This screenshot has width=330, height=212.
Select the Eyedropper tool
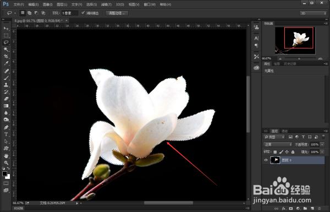pyautogui.click(x=6, y=63)
